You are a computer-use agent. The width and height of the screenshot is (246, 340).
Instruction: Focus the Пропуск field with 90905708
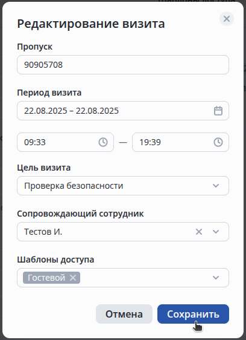click(123, 65)
